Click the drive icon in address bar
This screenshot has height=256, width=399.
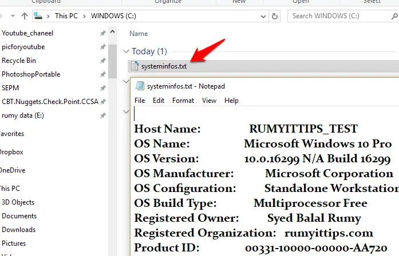click(x=38, y=16)
